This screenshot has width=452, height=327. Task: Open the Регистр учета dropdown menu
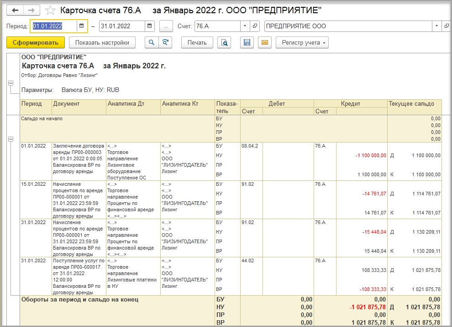pos(302,42)
